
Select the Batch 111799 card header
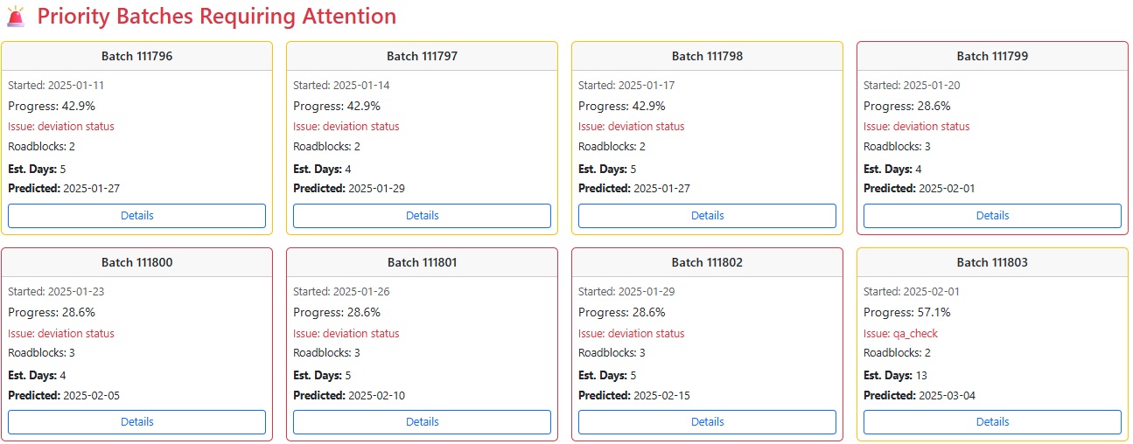pyautogui.click(x=992, y=56)
